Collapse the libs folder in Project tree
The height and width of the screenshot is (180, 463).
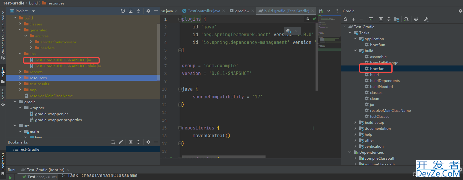(x=20, y=54)
